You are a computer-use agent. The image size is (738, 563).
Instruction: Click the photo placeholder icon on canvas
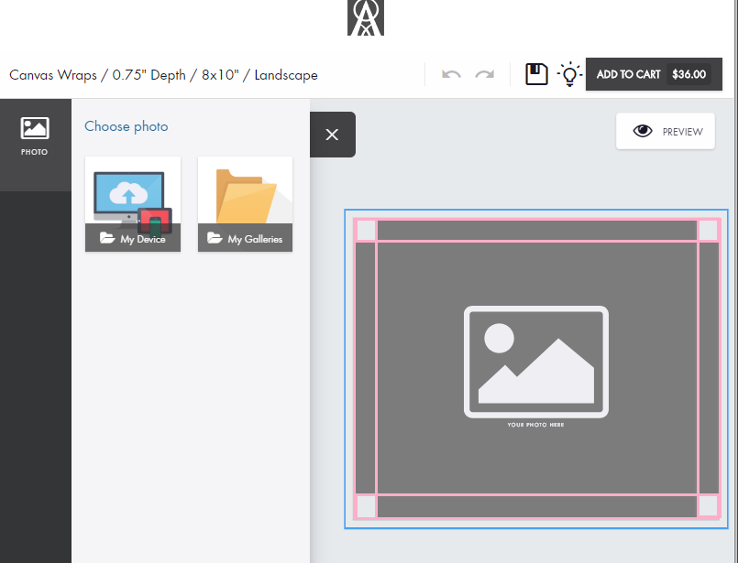pyautogui.click(x=535, y=362)
